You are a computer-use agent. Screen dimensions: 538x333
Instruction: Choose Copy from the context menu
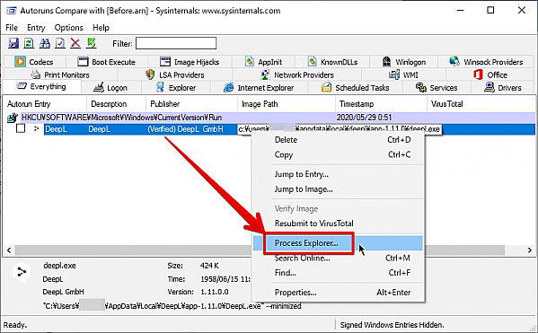[x=338, y=154]
